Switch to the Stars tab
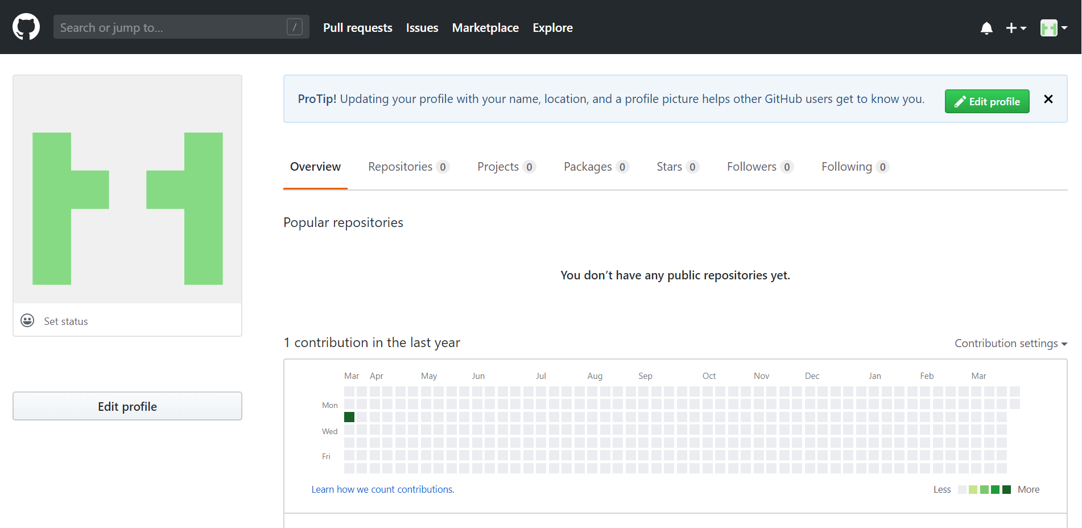Viewport: 1082px width, 528px height. (677, 167)
